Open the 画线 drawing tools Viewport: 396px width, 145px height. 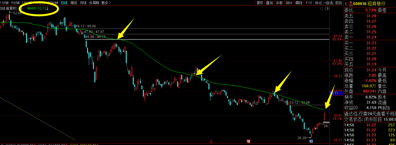coord(299,3)
